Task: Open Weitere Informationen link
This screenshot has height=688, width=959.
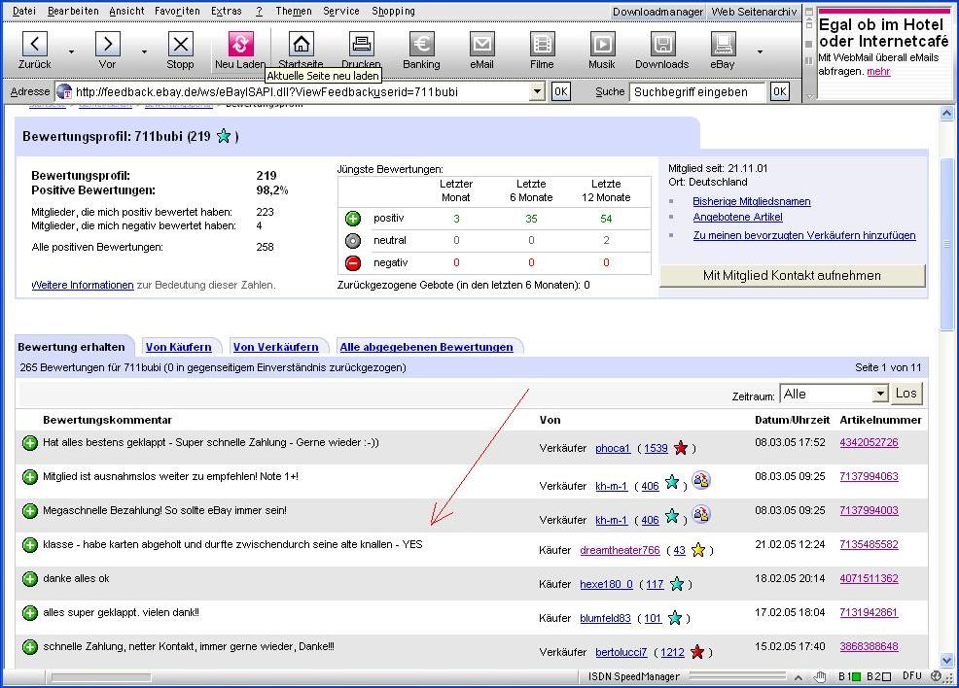Action: click(x=83, y=285)
